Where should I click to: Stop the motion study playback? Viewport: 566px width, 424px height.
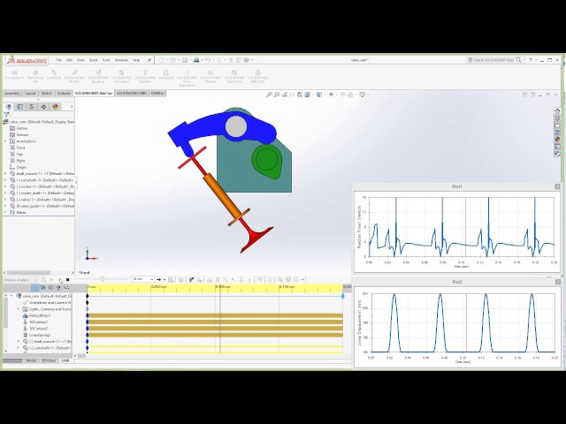click(x=68, y=280)
